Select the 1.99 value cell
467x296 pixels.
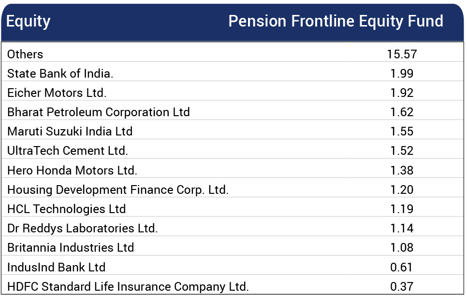[402, 74]
